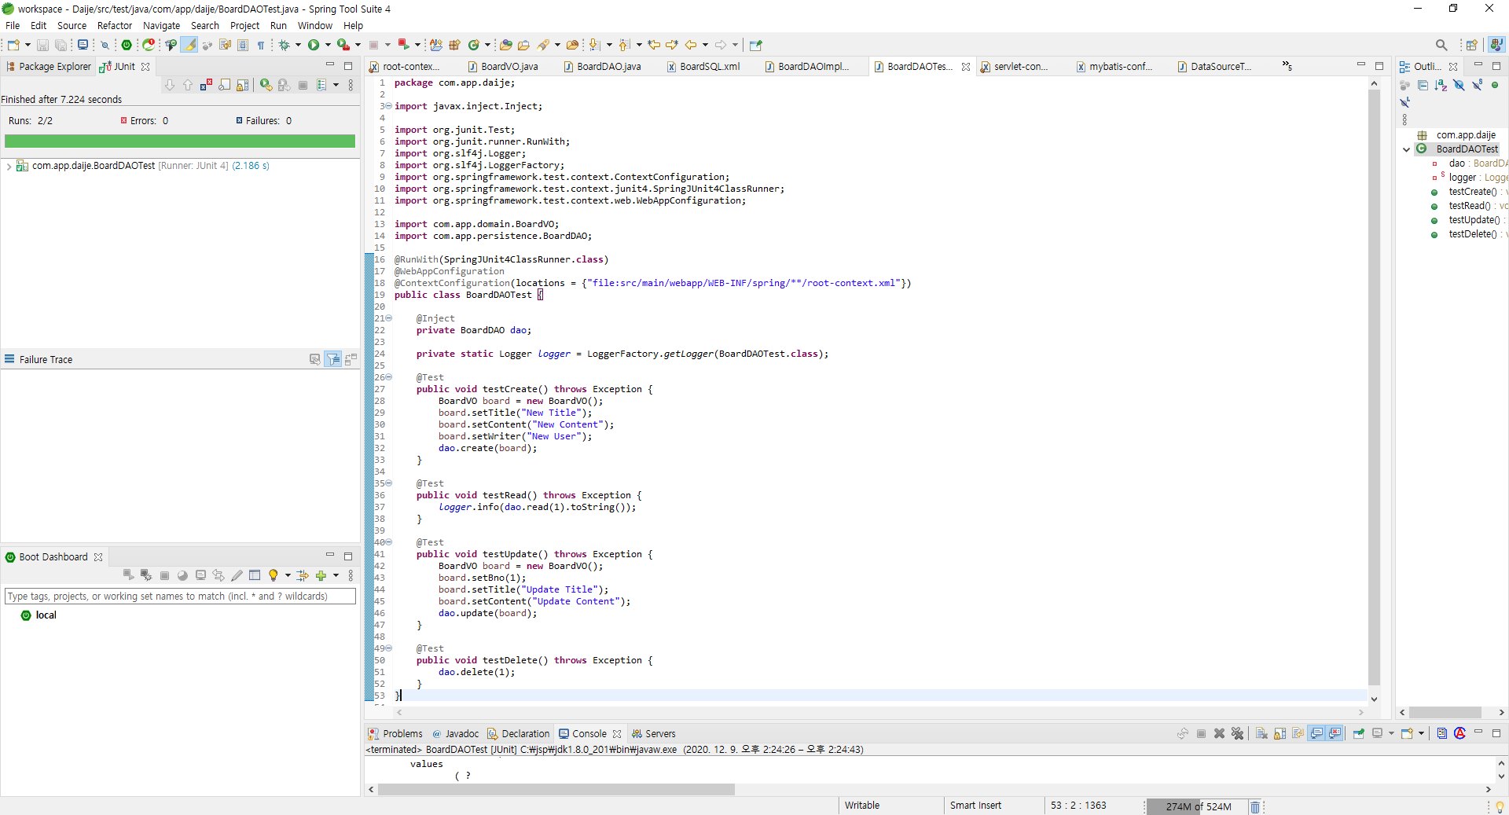Click JUnit view kebab menu icon
This screenshot has width=1509, height=815.
(351, 85)
